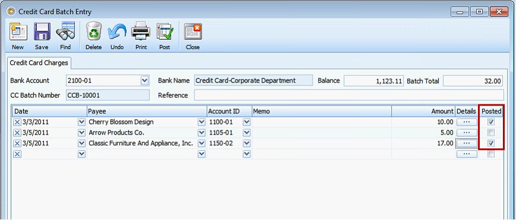Post the batch using the Post icon
The image size is (516, 220).
coord(165,31)
